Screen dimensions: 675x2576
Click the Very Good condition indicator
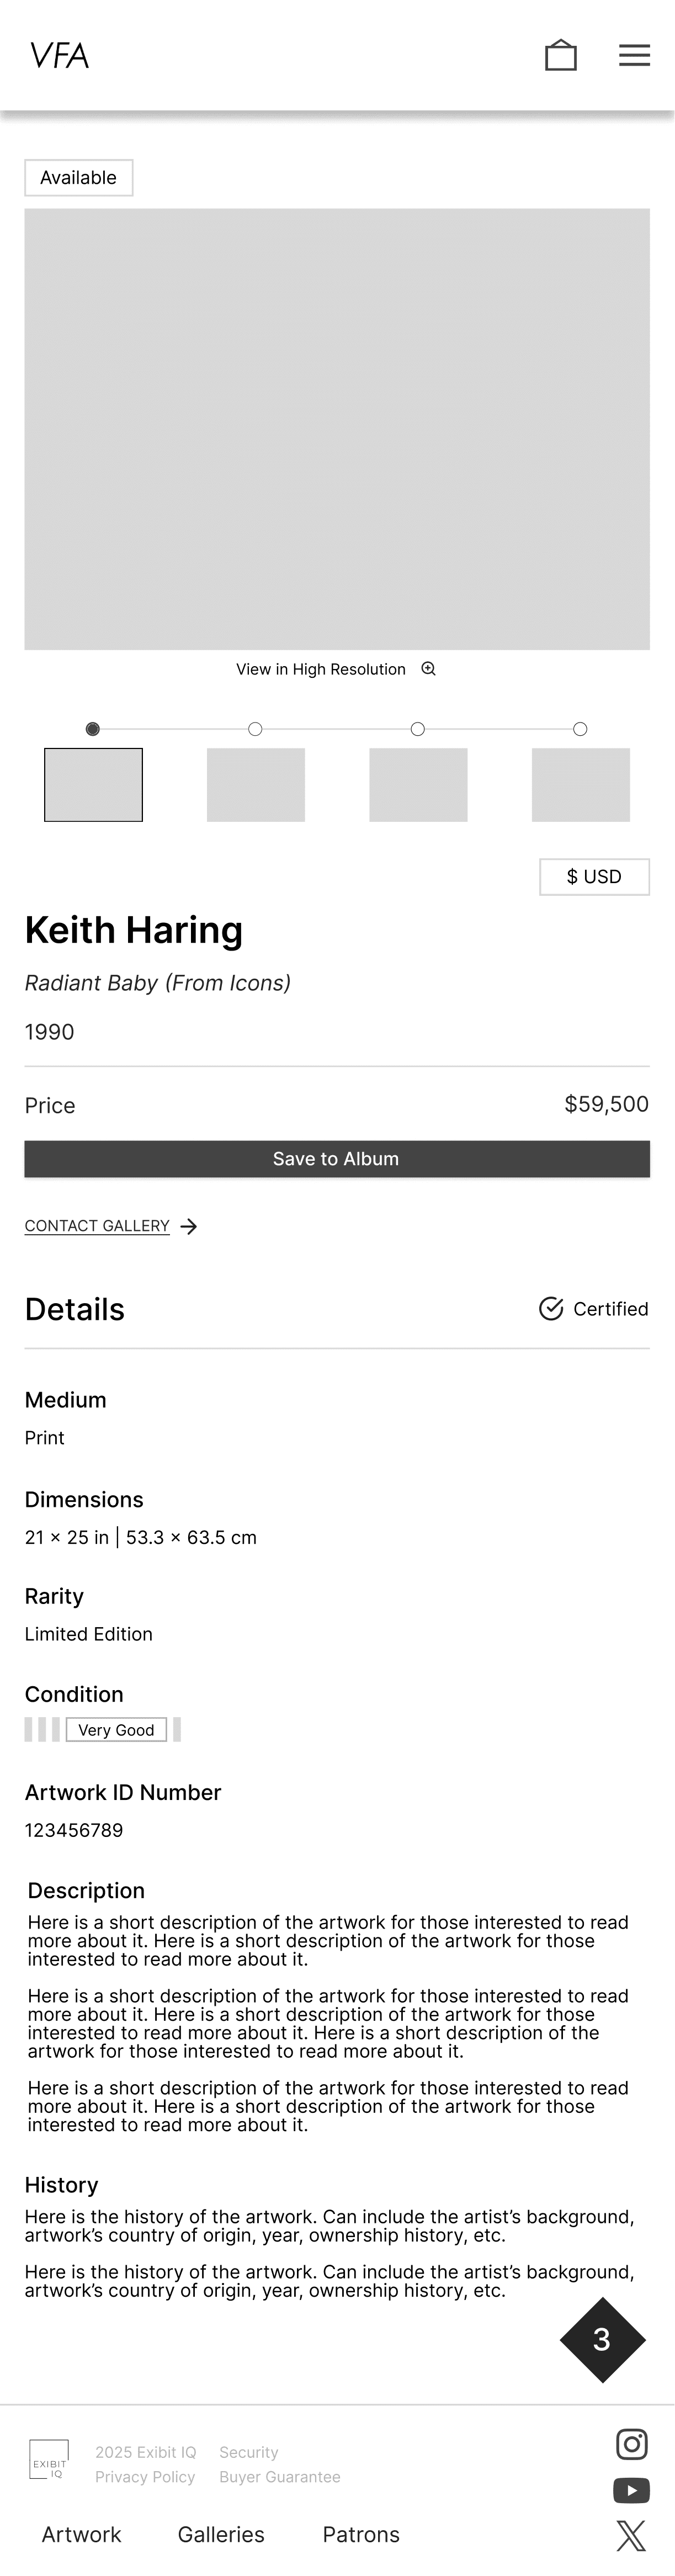(117, 1729)
